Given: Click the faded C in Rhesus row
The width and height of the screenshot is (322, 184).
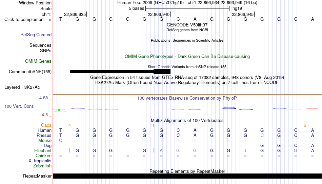Looking at the screenshot, I should pos(262,136).
